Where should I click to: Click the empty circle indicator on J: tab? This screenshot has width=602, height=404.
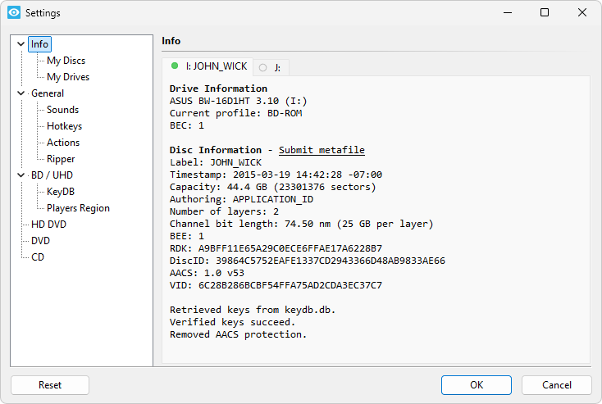(263, 67)
